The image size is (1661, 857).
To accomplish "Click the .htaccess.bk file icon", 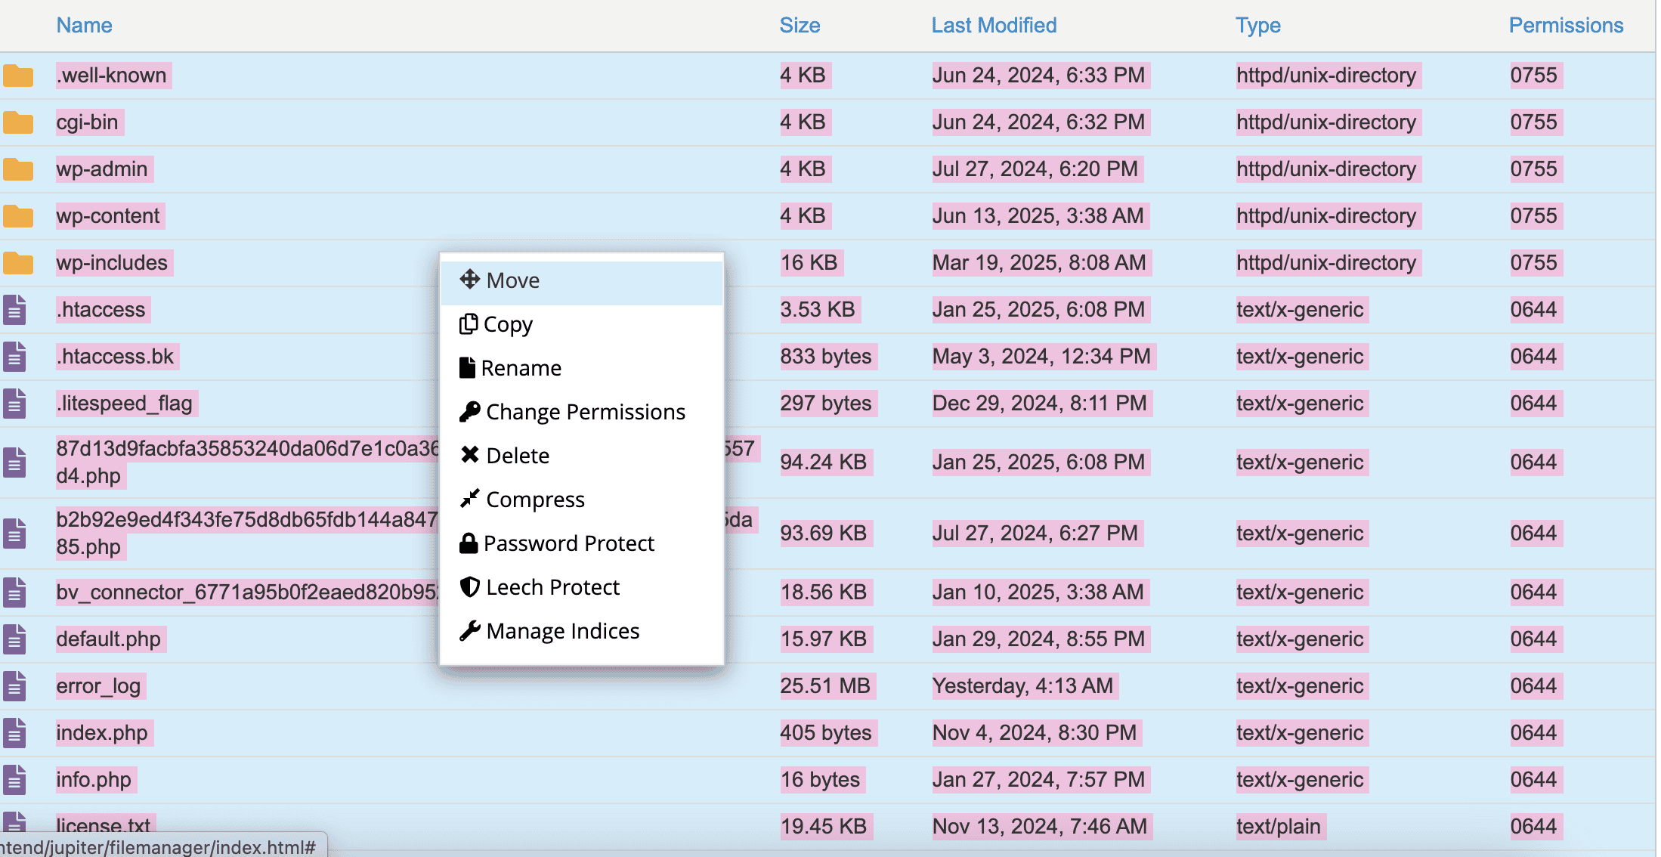I will (x=14, y=357).
